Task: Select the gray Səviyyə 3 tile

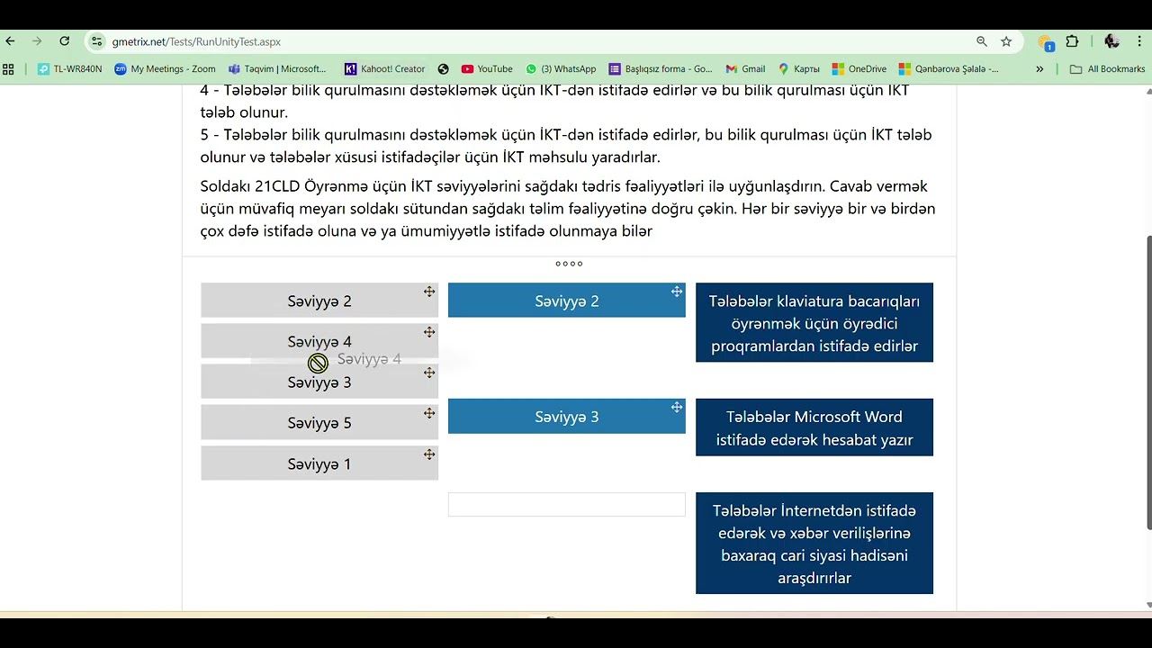Action: [319, 382]
